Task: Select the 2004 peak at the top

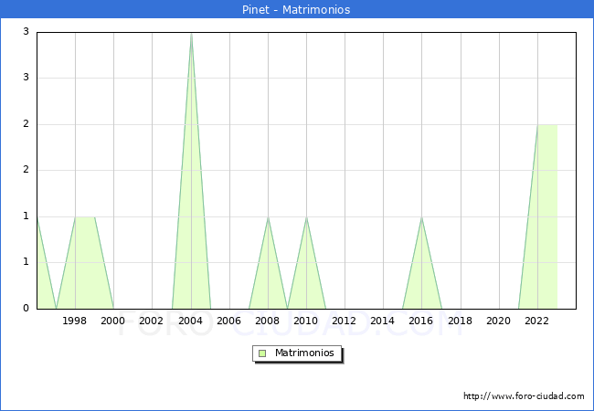Action: pyautogui.click(x=191, y=34)
